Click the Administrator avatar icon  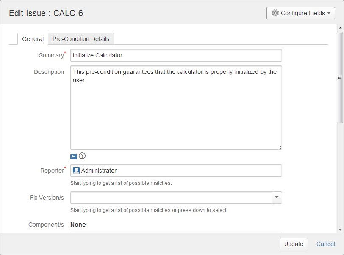point(76,171)
